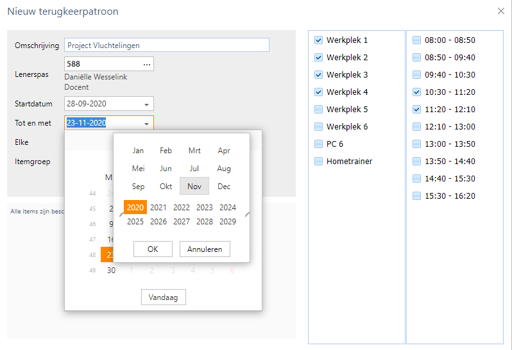Screen dimensions: 512x350
Task: Click OK in the month-year picker
Action: [153, 249]
